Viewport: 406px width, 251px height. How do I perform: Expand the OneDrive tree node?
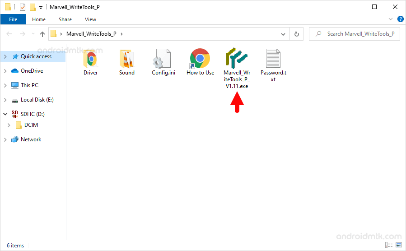tap(5, 71)
